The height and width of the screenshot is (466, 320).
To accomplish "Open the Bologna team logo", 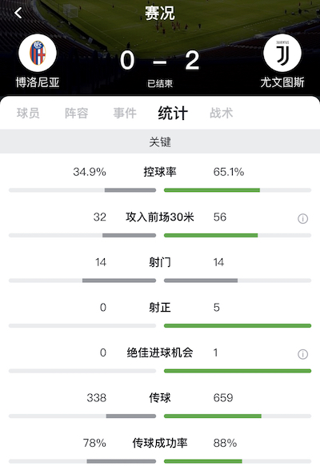I will click(38, 53).
